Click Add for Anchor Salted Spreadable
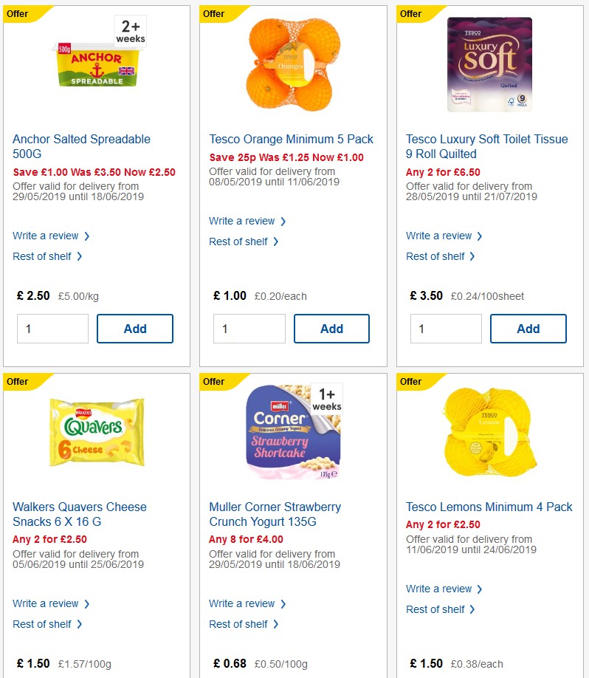Viewport: 589px width, 678px height. click(135, 328)
